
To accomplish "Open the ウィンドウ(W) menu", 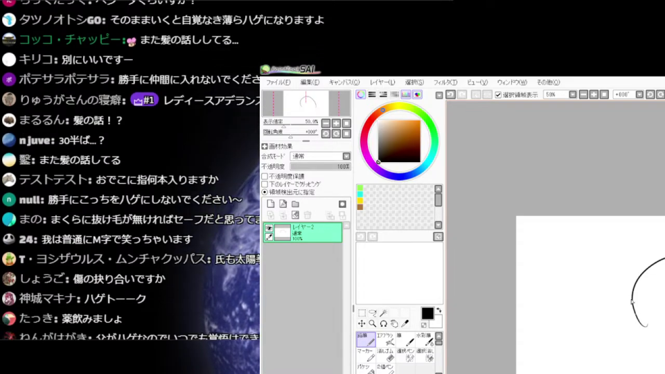I will coord(512,82).
